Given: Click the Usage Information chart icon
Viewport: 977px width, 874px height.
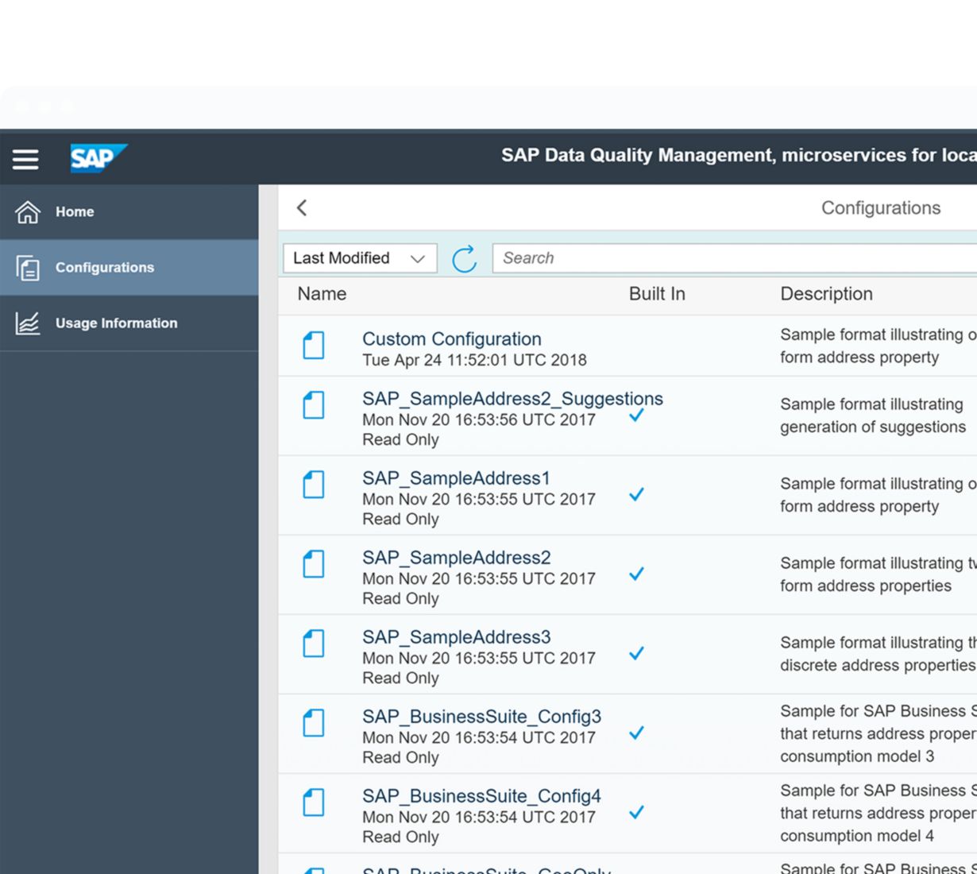Looking at the screenshot, I should coord(28,323).
